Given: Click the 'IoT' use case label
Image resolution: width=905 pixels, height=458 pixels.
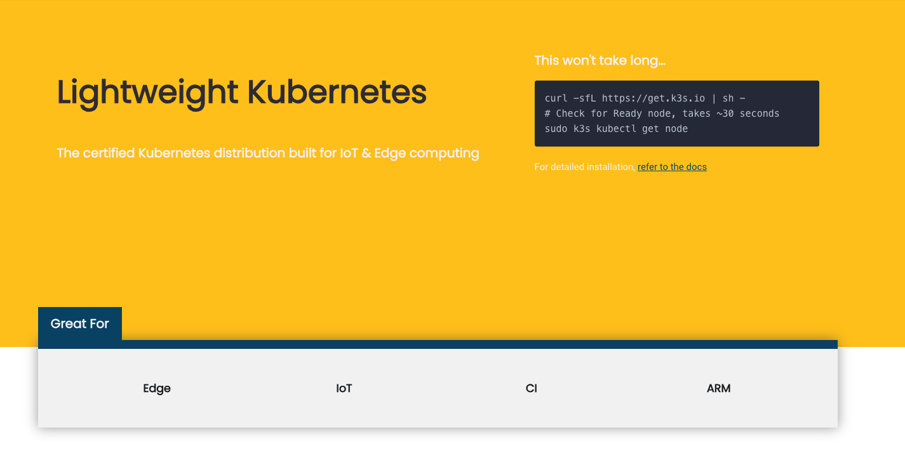Looking at the screenshot, I should (x=344, y=388).
